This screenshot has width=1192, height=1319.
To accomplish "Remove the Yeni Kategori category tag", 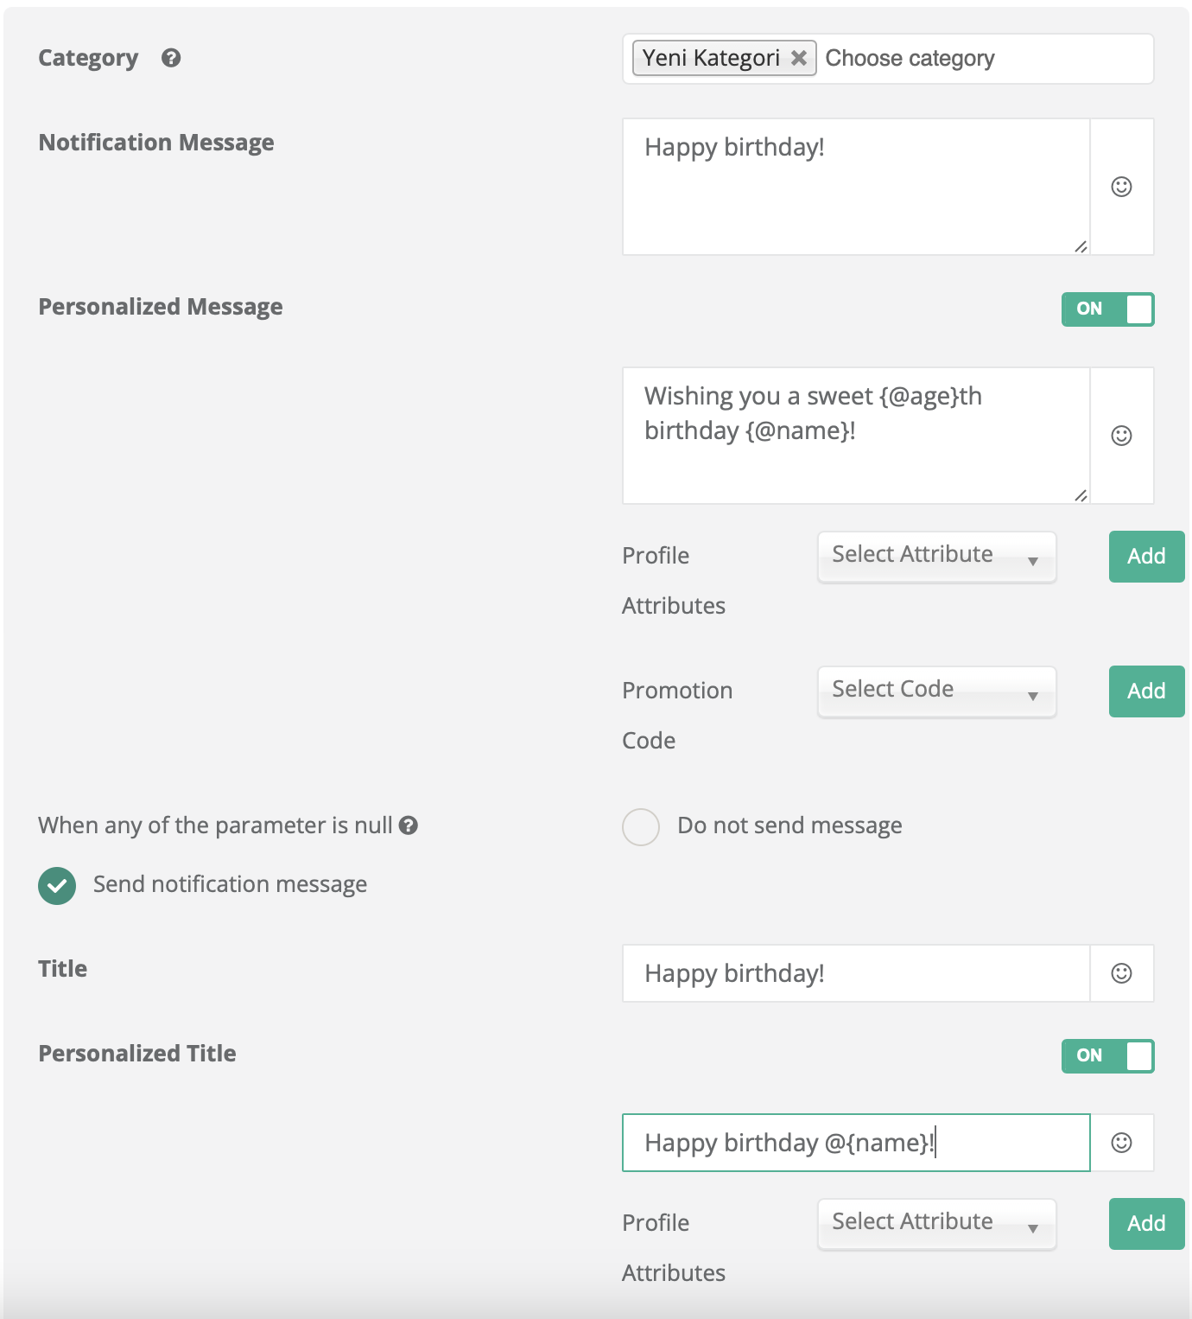I will [x=799, y=58].
